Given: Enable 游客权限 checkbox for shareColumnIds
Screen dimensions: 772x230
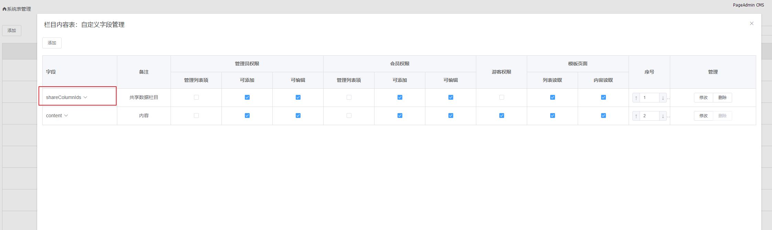Looking at the screenshot, I should pos(501,97).
